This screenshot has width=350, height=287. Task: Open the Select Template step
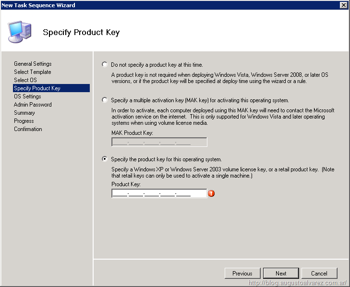click(32, 72)
